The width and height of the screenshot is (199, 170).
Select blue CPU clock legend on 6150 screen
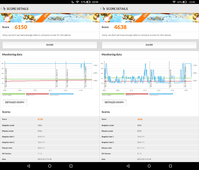[x=62, y=94]
